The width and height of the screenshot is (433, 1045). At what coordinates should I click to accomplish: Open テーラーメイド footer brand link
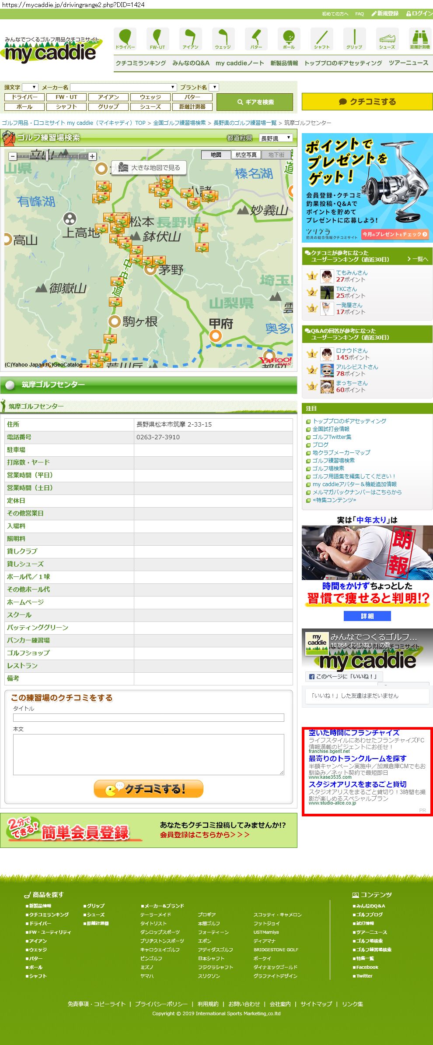tap(156, 914)
